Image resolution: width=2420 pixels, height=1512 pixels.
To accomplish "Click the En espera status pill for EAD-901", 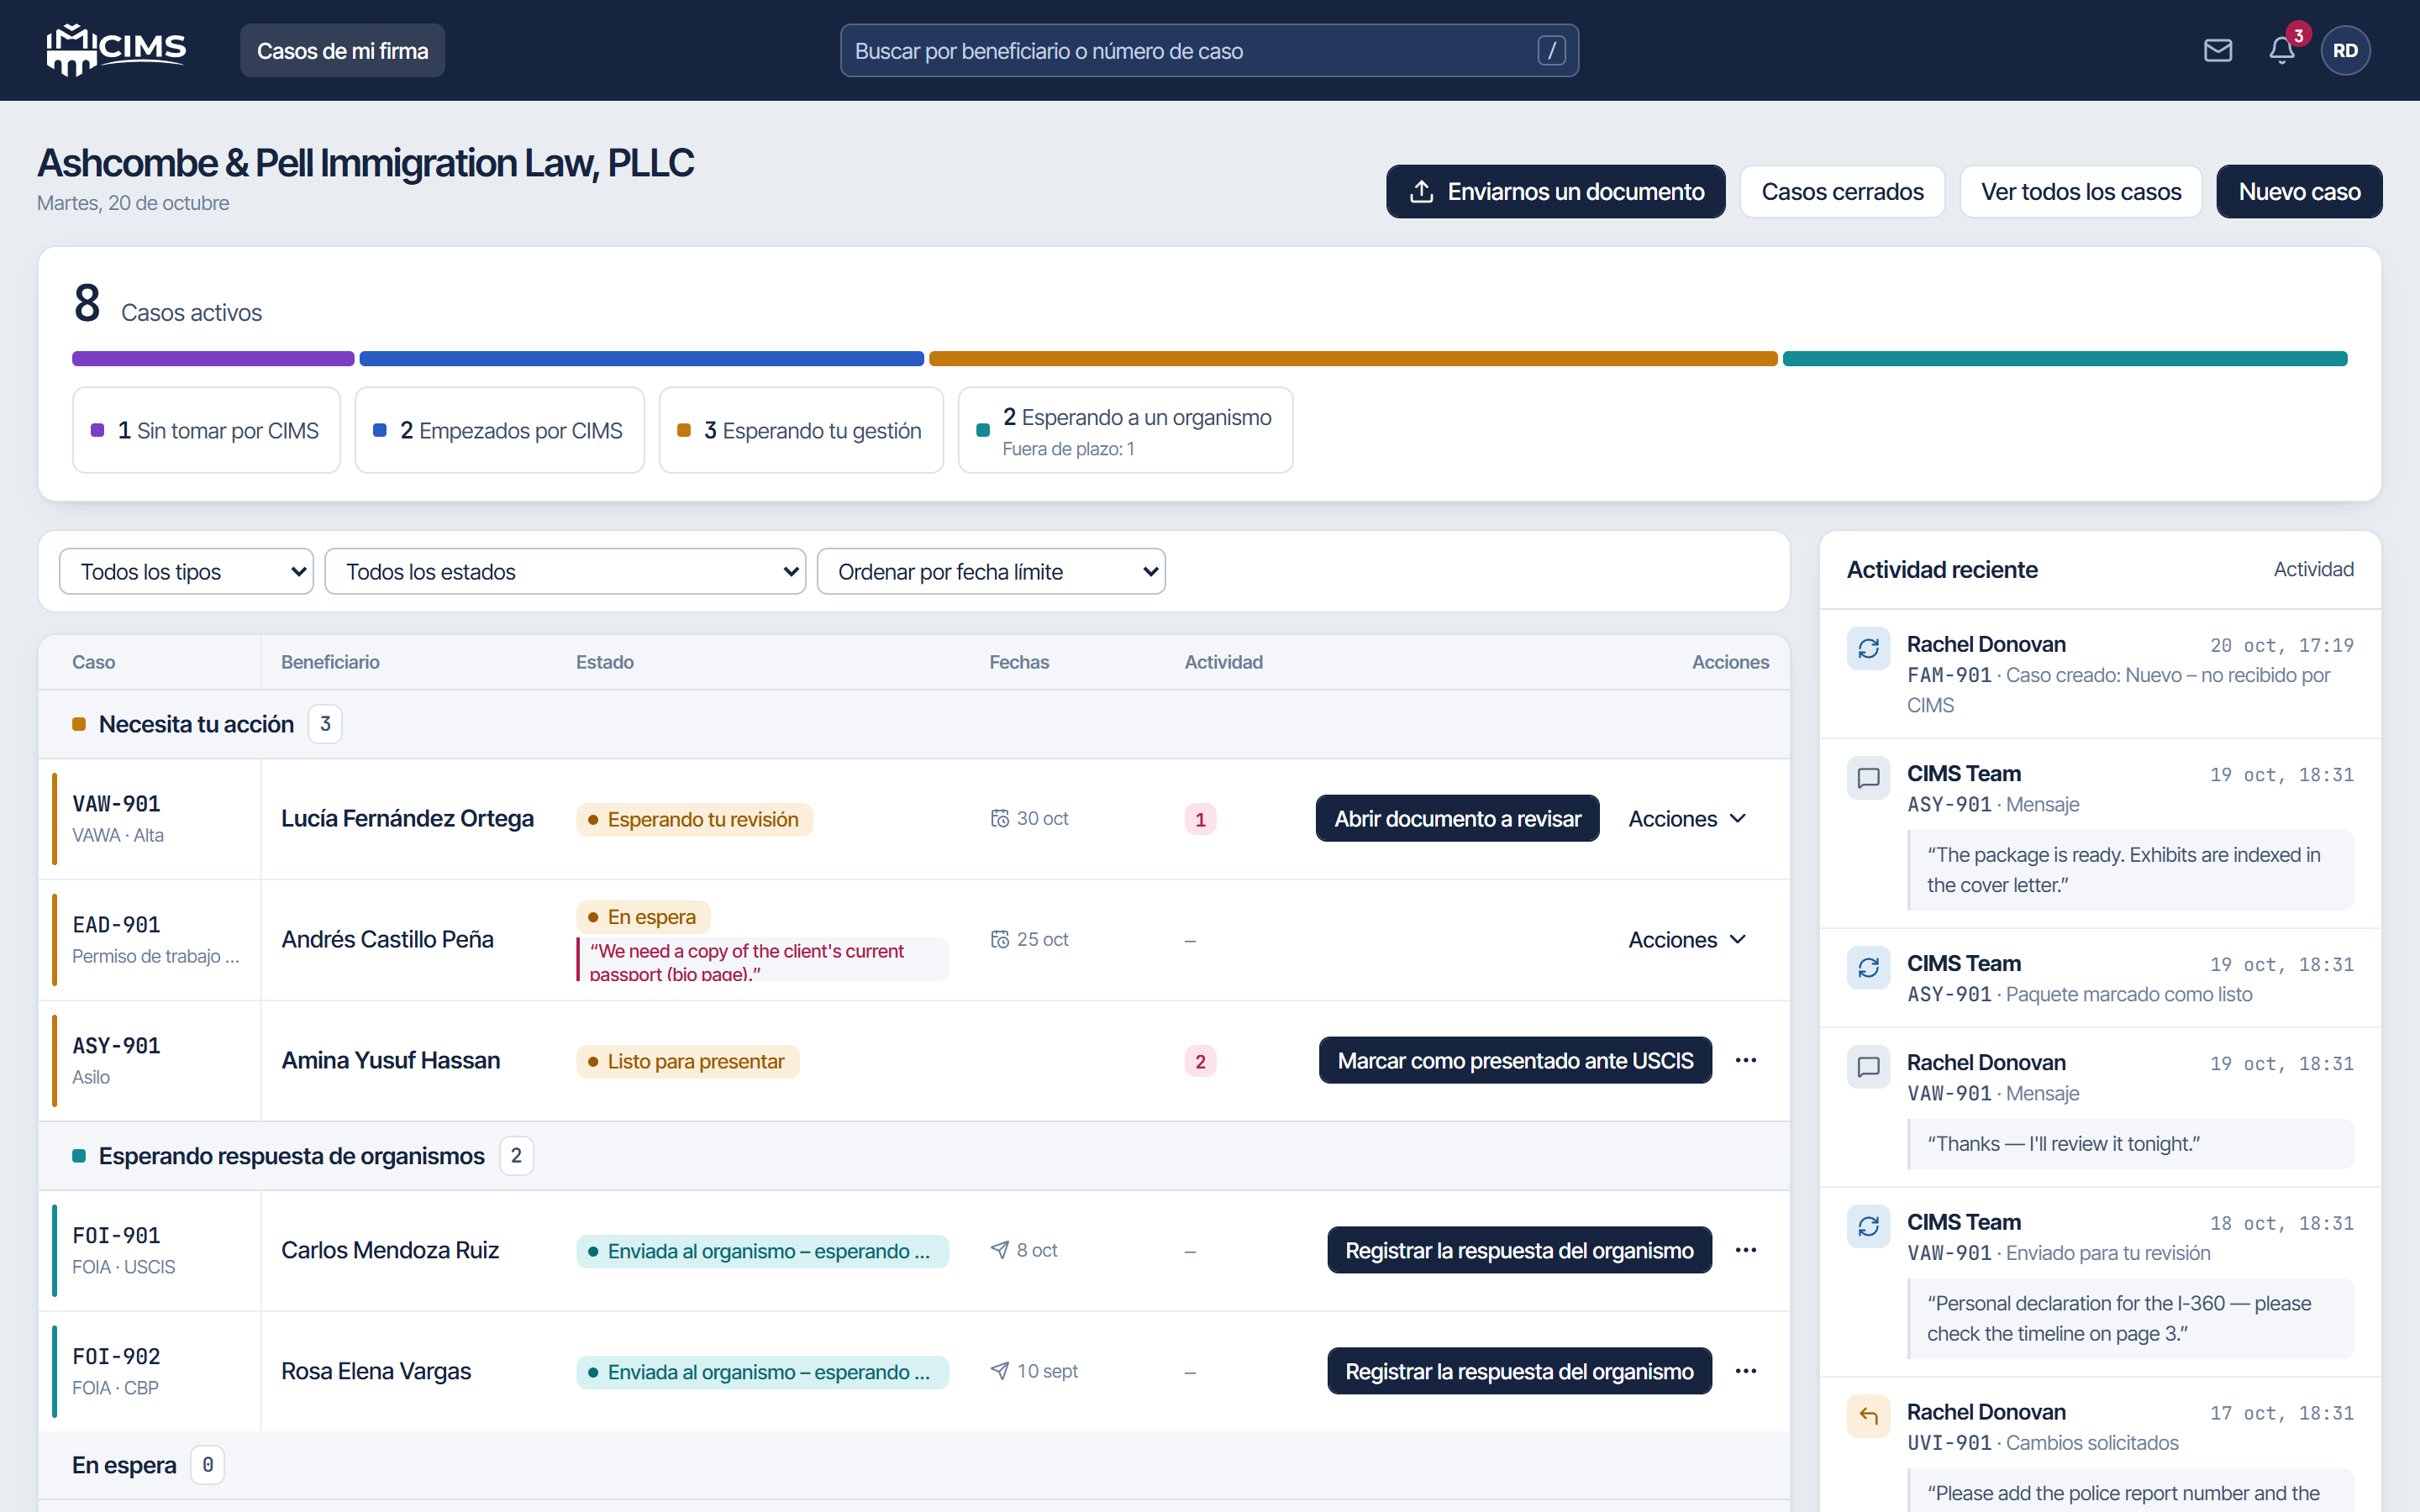I will click(x=643, y=917).
